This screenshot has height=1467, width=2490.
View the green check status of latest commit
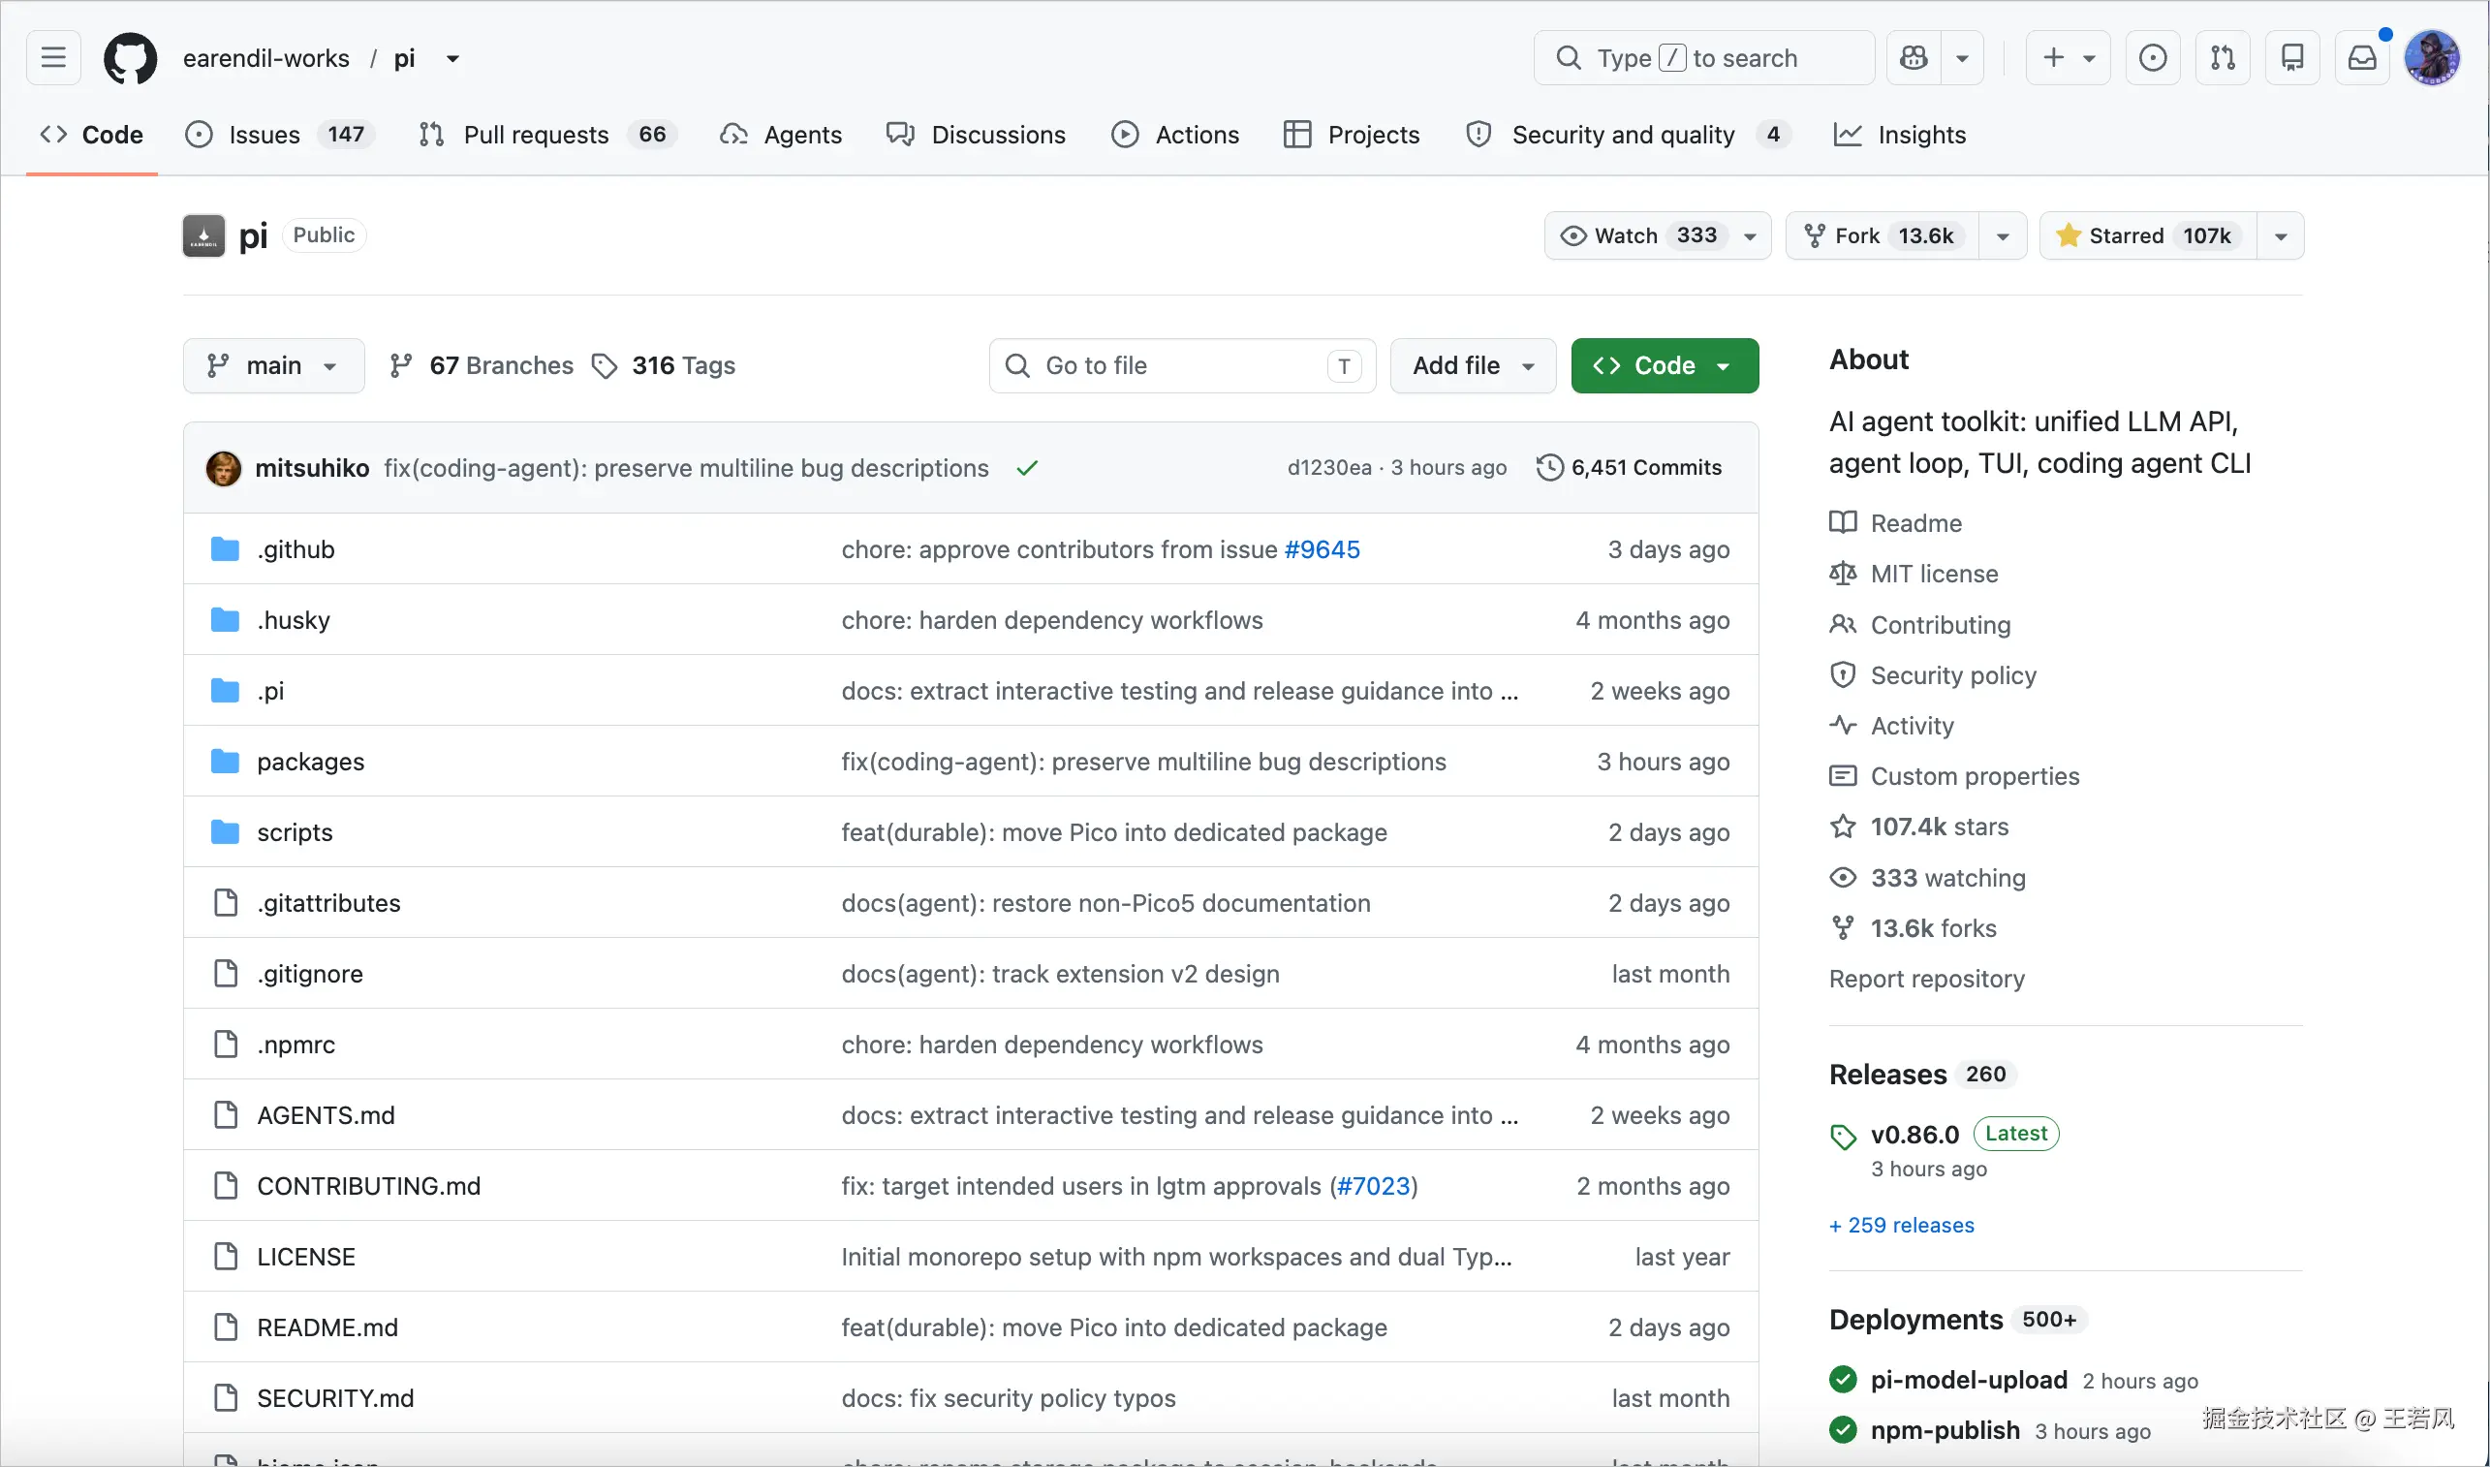tap(1027, 468)
